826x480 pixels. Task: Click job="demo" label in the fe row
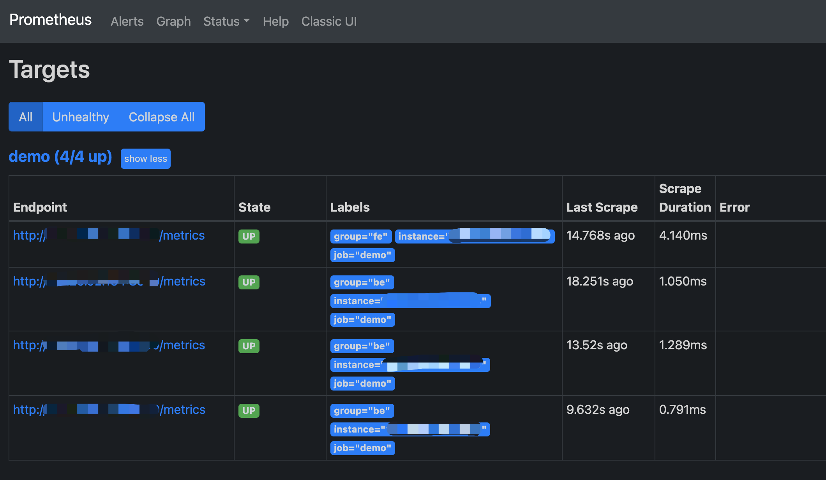pyautogui.click(x=363, y=255)
